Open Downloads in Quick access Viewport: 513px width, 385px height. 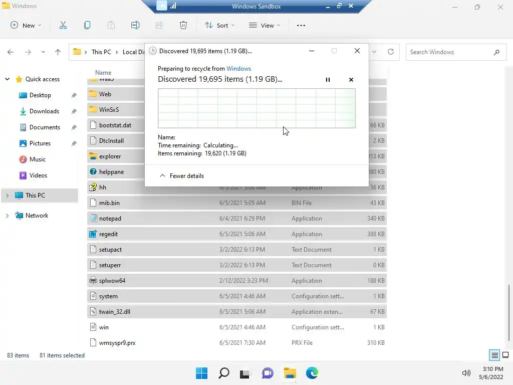point(44,111)
